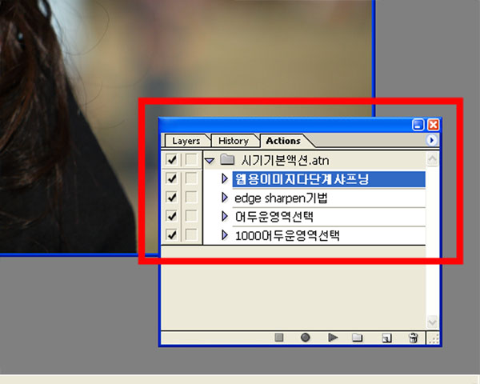Toggle checkmark for 웹용이미지다단계 샤프닝 action

point(171,178)
